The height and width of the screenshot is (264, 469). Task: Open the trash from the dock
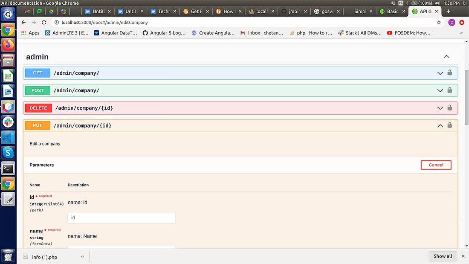click(x=8, y=255)
